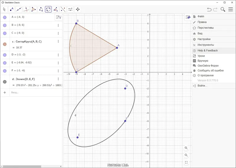
Task: Open more options for point B
Action: pos(58,25)
